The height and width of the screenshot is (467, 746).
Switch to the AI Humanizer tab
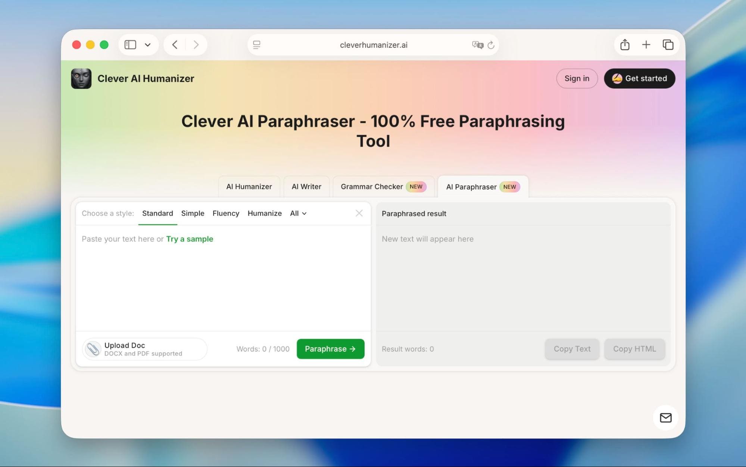249,187
